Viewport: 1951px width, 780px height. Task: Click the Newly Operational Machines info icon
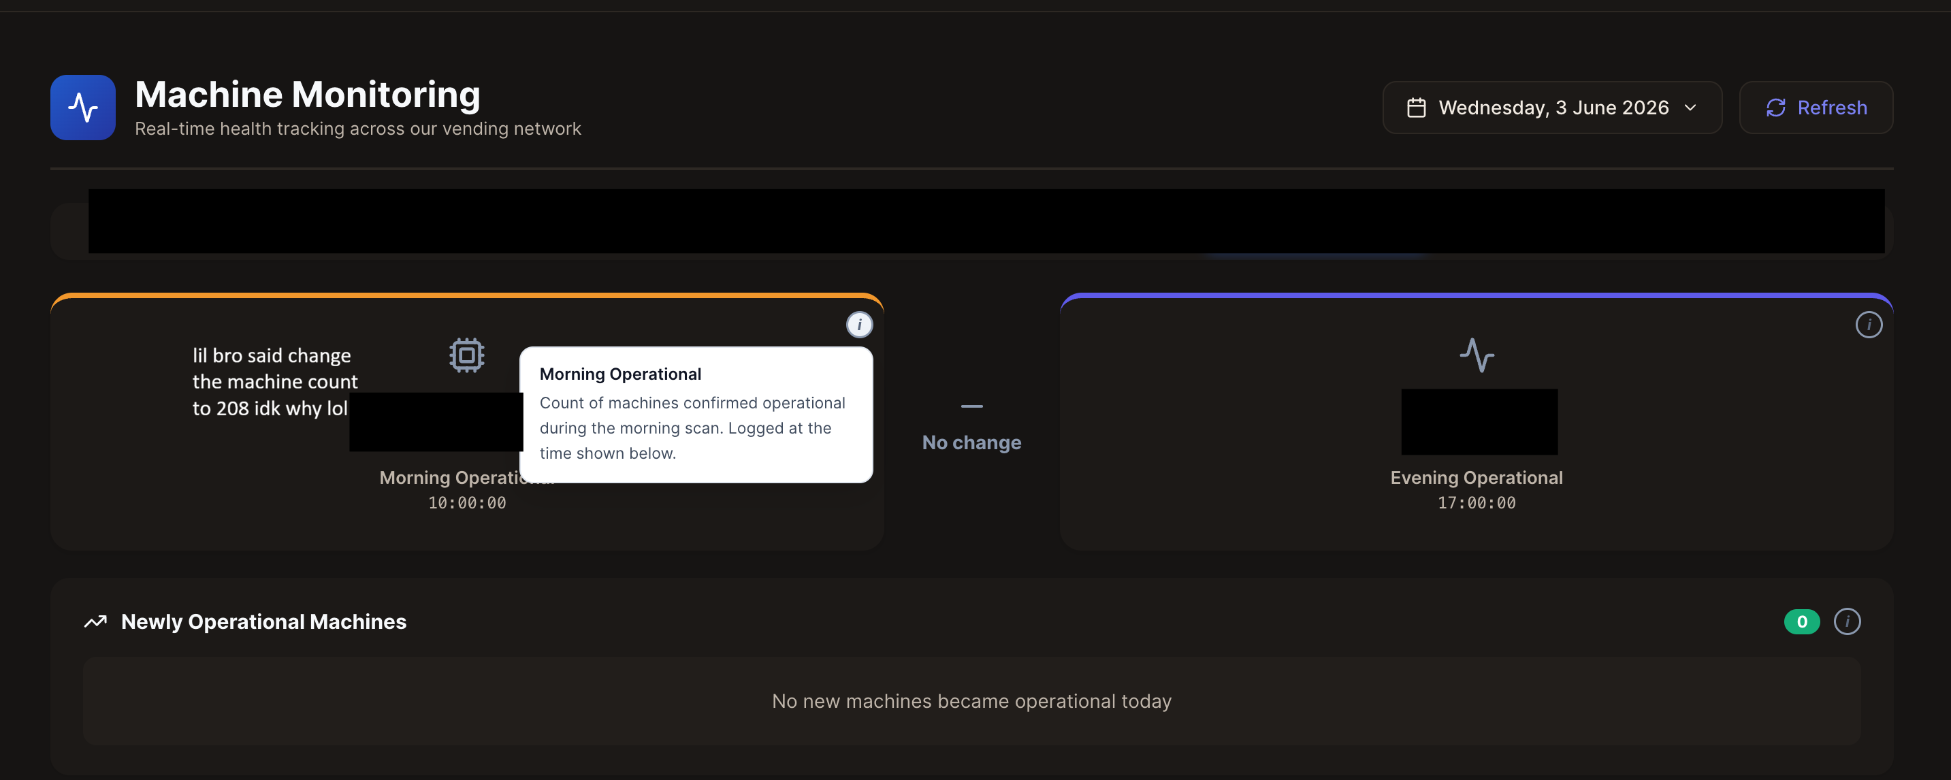pos(1846,621)
